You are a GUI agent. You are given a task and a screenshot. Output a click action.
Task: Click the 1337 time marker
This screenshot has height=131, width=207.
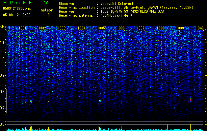[x=141, y=28]
